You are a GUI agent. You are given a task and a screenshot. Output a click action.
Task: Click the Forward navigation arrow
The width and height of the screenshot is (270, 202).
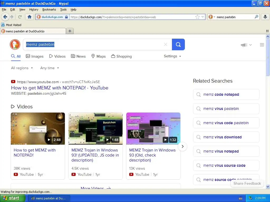pos(12,17)
